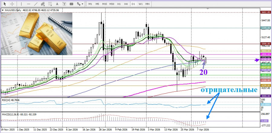Screen dimensions: 272x133
Task: Select the trendline drawing tool
Action: (x=36, y=4)
